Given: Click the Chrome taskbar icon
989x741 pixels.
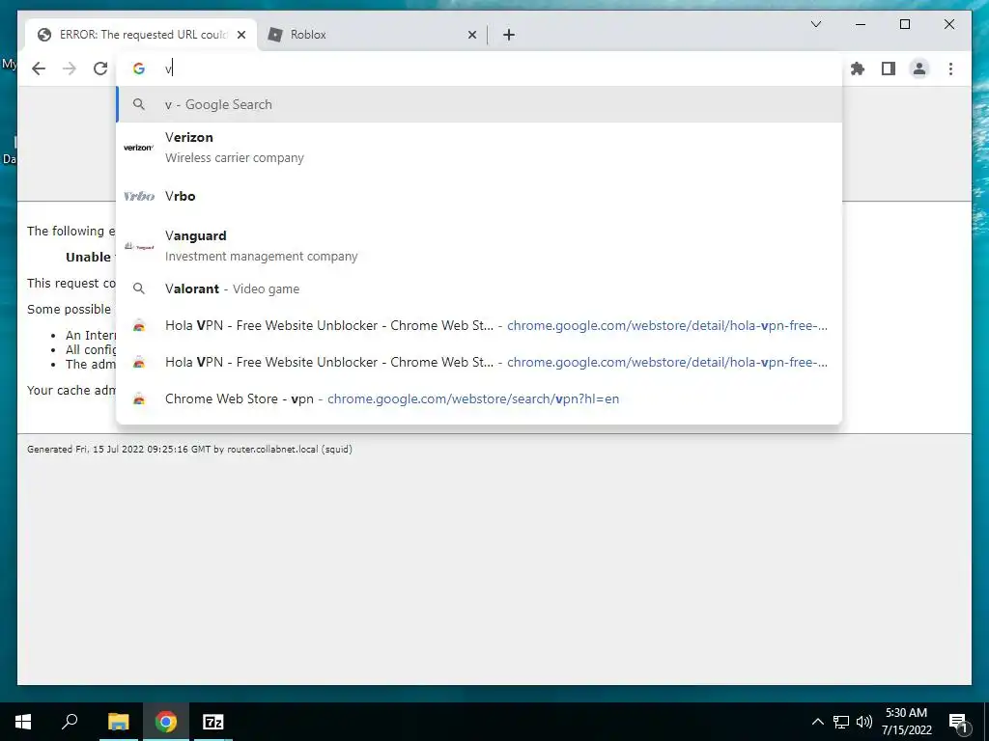Looking at the screenshot, I should click(x=166, y=722).
